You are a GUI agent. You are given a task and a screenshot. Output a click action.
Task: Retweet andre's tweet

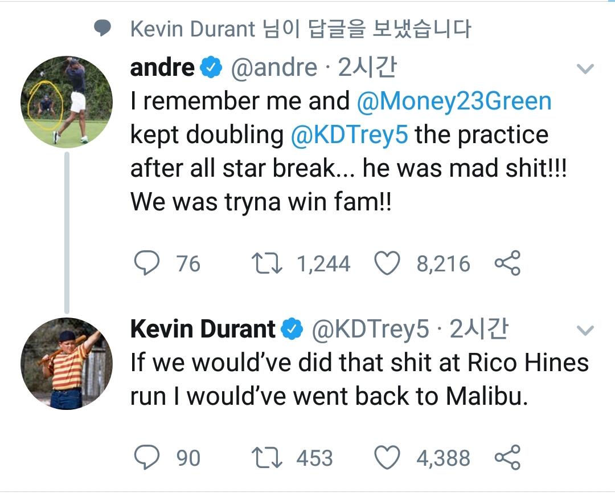265,263
